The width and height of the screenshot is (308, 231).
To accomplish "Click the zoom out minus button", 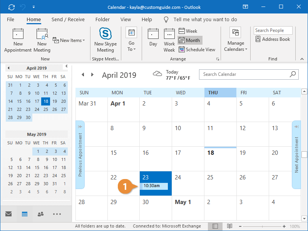I will coord(240,226).
